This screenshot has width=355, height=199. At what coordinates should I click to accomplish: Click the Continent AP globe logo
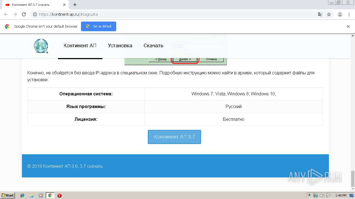tap(41, 46)
